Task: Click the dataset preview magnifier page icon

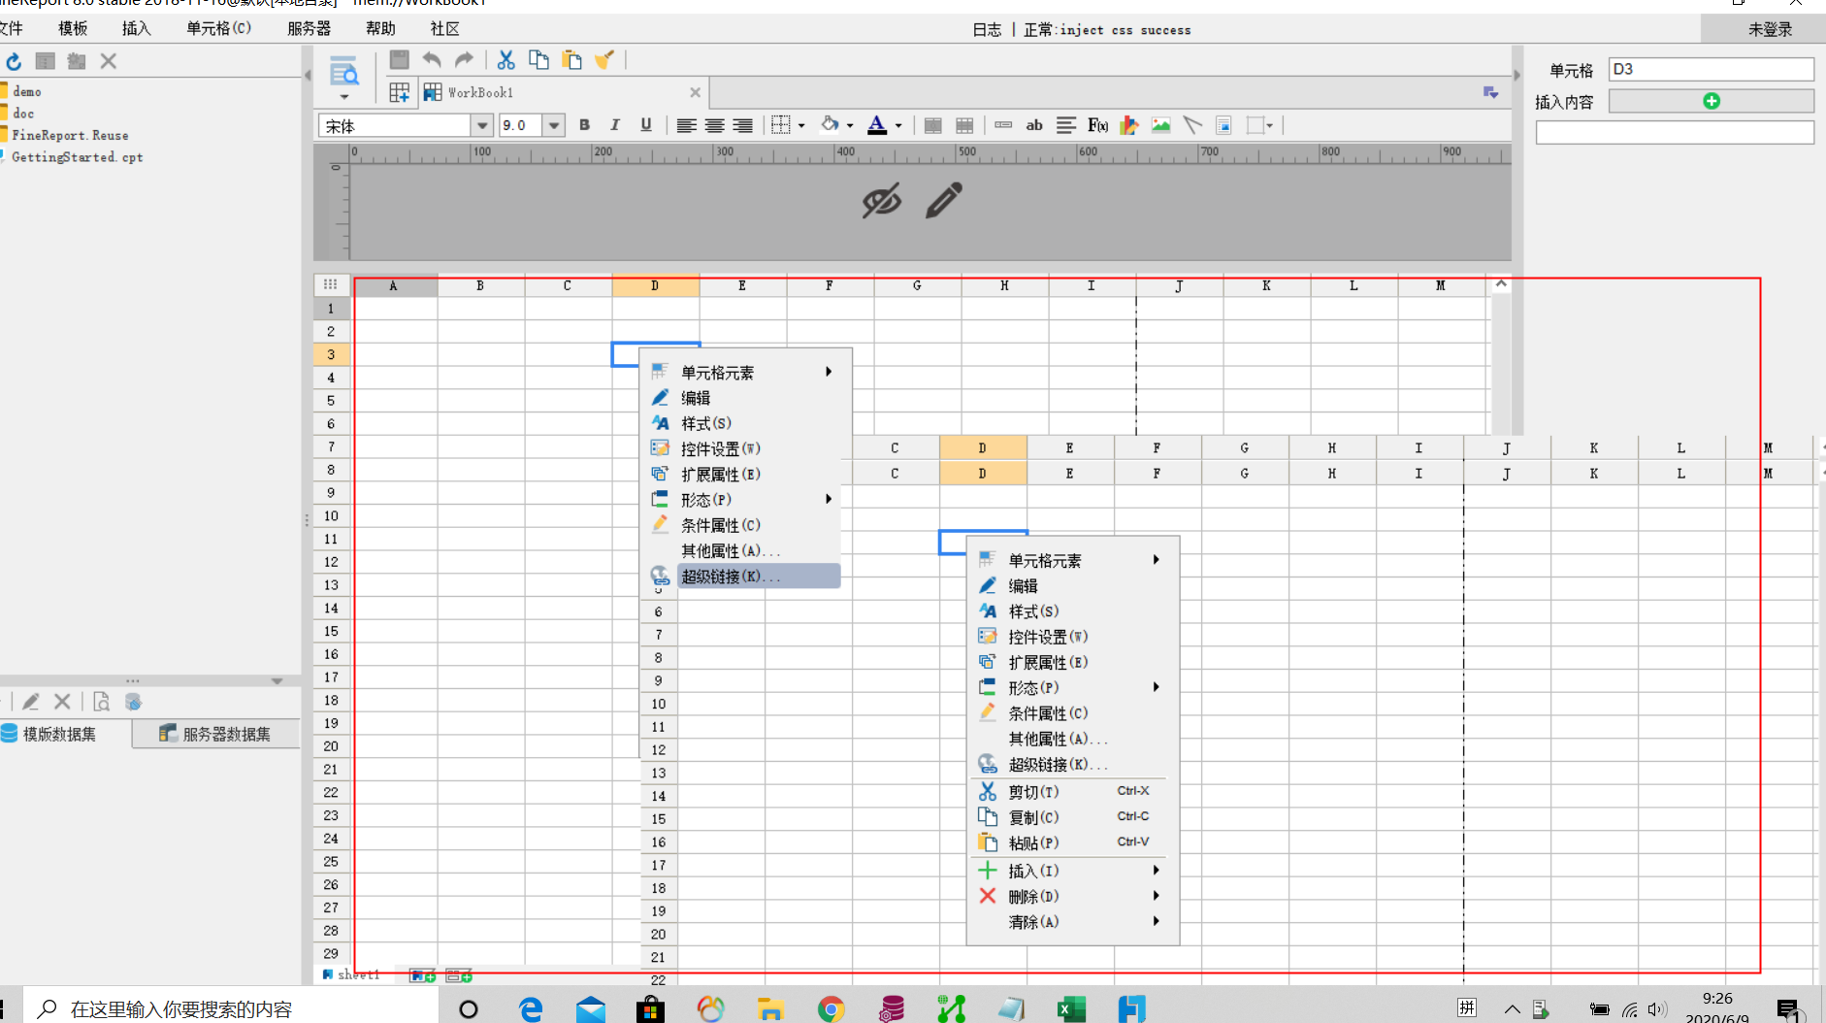Action: point(101,701)
